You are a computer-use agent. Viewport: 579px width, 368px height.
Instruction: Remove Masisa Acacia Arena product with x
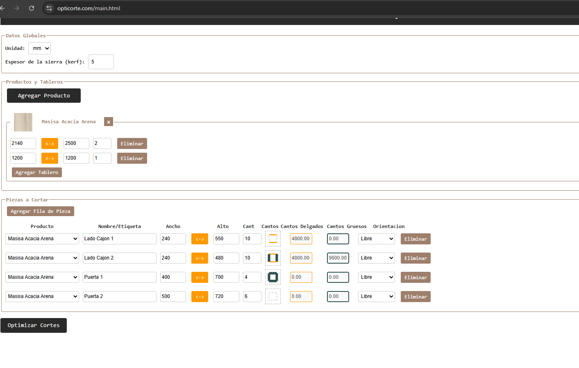[109, 122]
